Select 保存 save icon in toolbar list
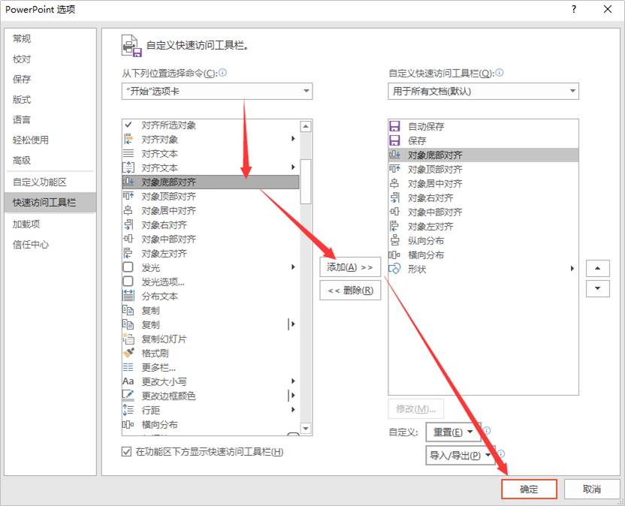 (x=394, y=140)
